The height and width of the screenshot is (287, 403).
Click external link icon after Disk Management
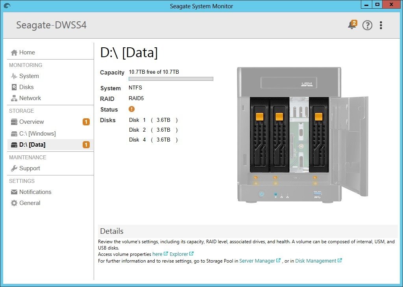[x=340, y=260]
